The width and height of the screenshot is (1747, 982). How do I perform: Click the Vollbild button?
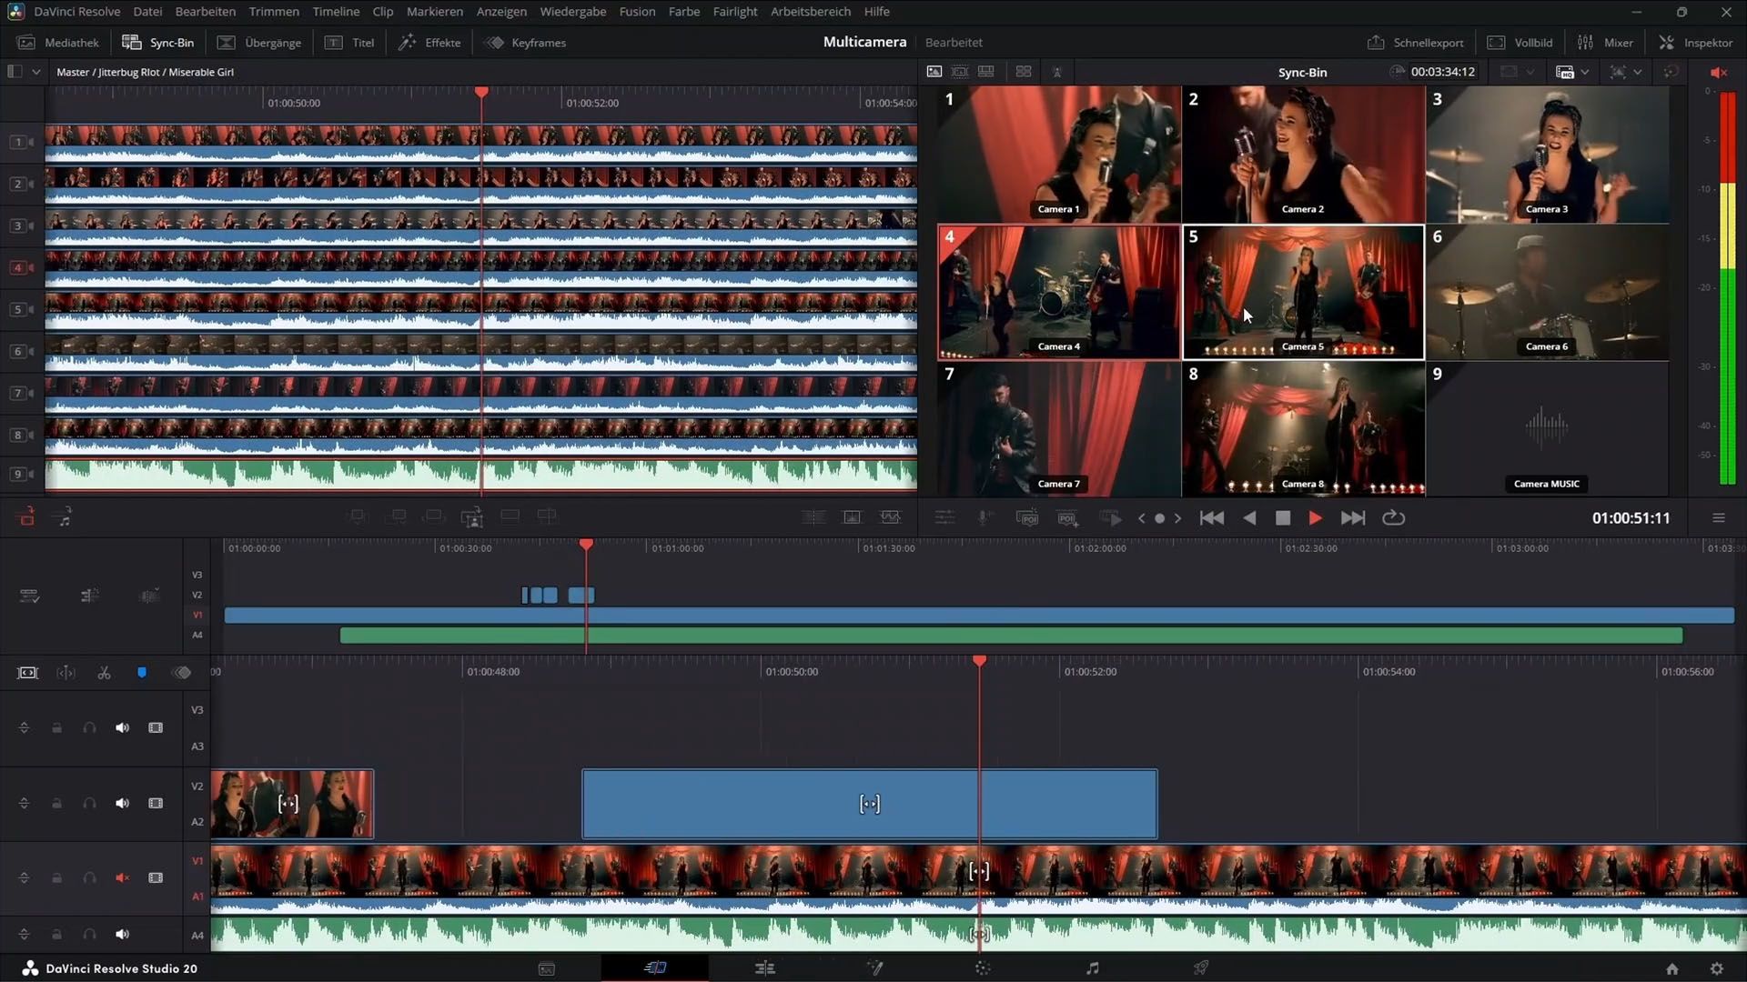coord(1520,43)
